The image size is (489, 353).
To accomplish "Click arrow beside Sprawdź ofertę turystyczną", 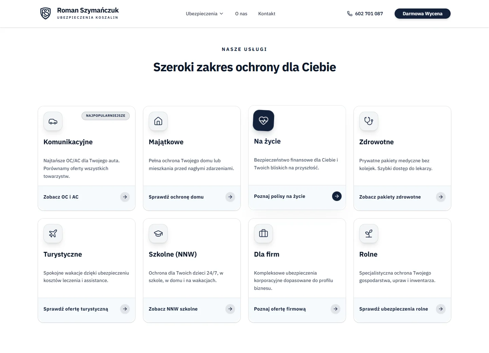I will 125,309.
